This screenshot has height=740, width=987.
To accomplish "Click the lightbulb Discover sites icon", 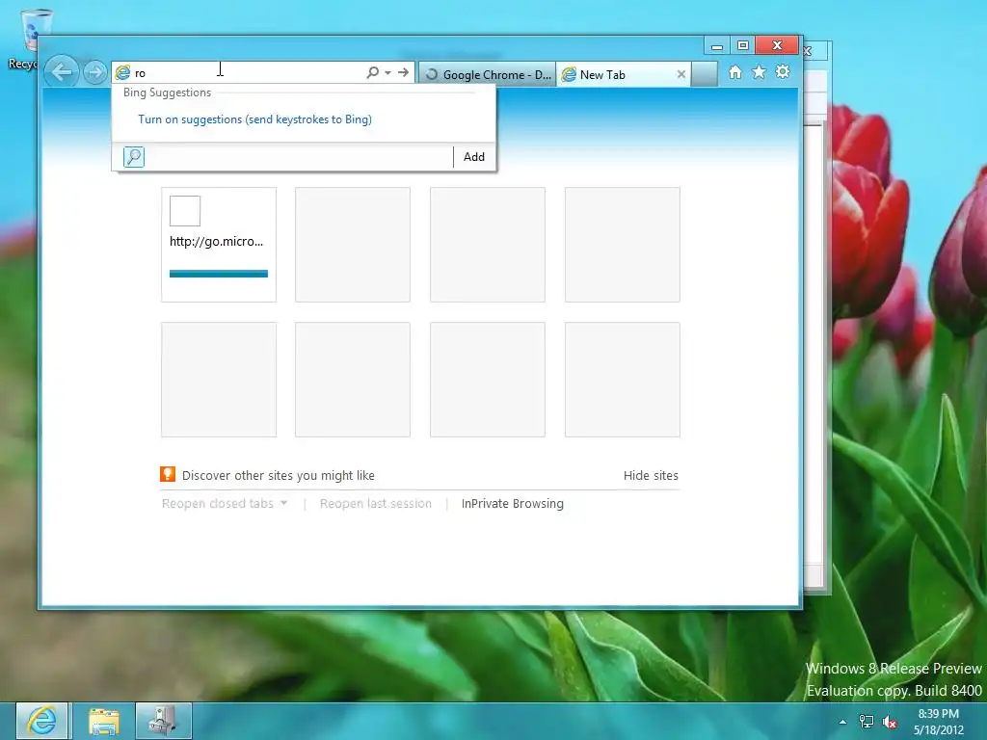I will [168, 474].
